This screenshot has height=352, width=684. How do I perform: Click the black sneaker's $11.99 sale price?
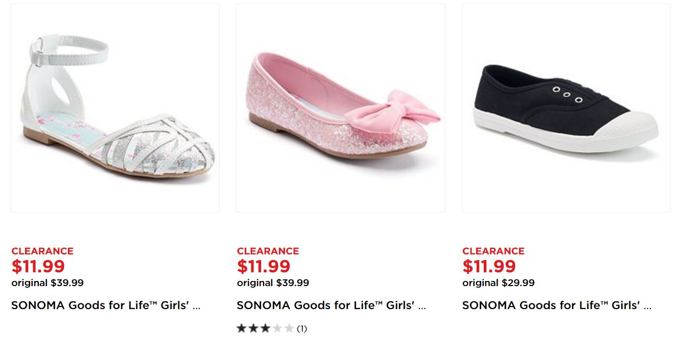489,266
